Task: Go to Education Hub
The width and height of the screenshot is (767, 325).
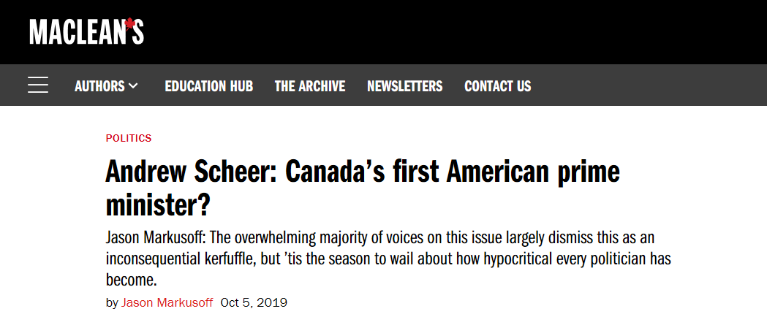Action: [208, 86]
